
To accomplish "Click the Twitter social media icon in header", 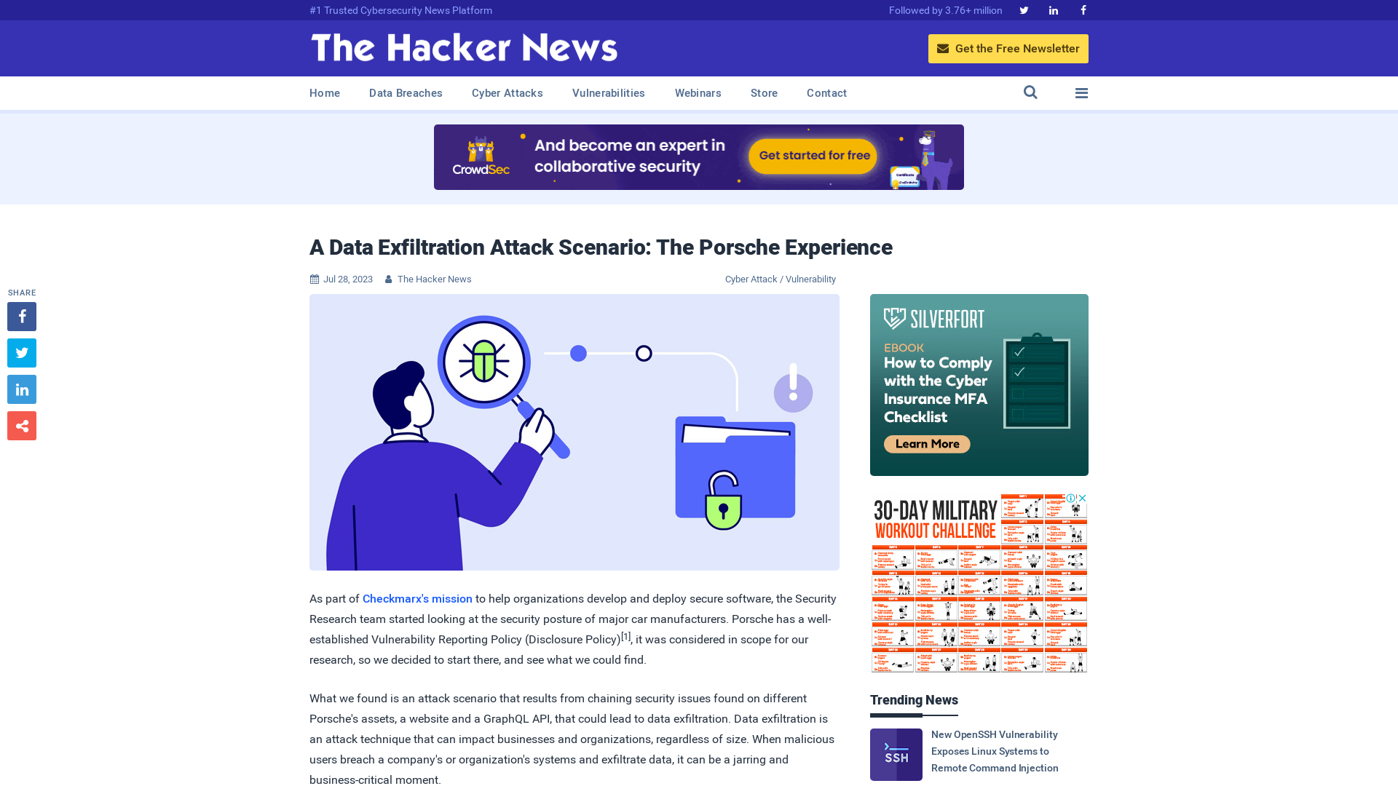I will click(1024, 9).
